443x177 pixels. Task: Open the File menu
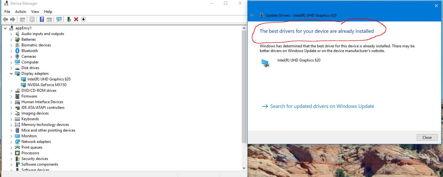click(7, 12)
